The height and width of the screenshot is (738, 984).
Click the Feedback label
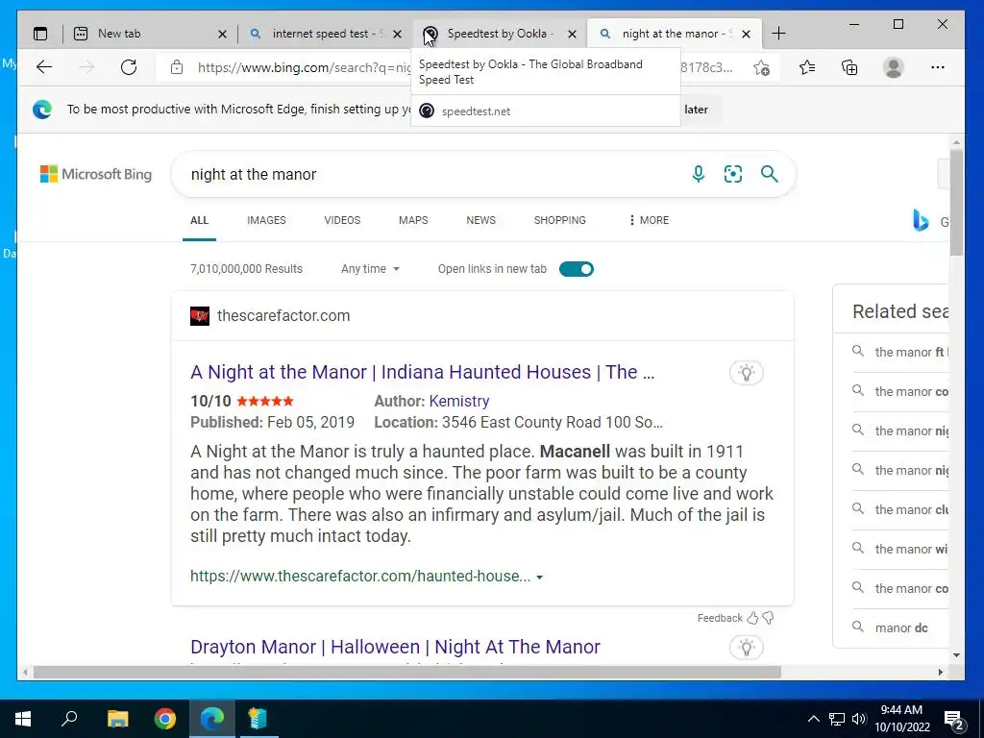click(720, 618)
